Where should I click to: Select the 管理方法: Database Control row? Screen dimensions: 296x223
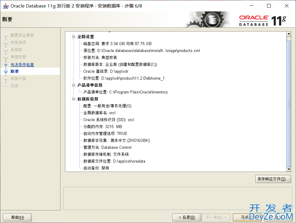107,147
